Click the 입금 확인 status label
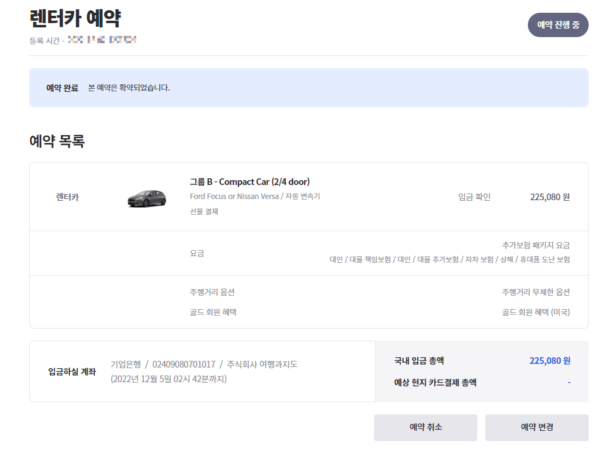Screen dimensions: 613x457 click(474, 197)
